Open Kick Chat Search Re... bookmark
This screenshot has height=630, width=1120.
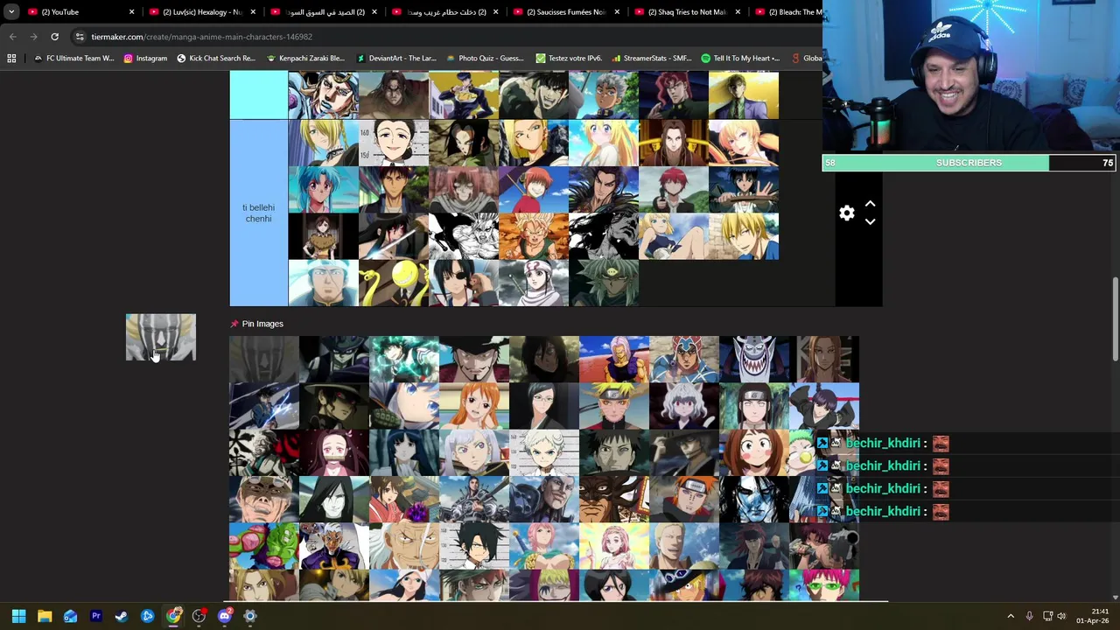(x=215, y=59)
